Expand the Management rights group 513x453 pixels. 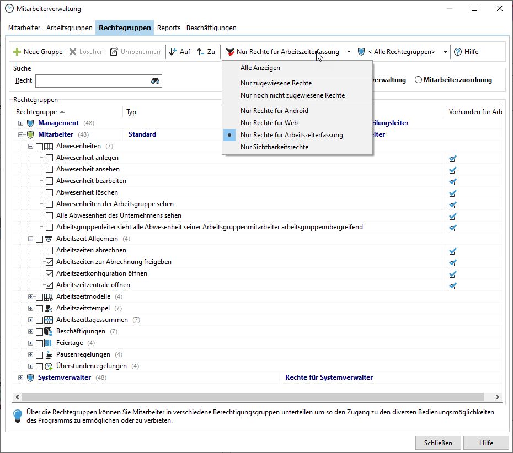coord(21,123)
